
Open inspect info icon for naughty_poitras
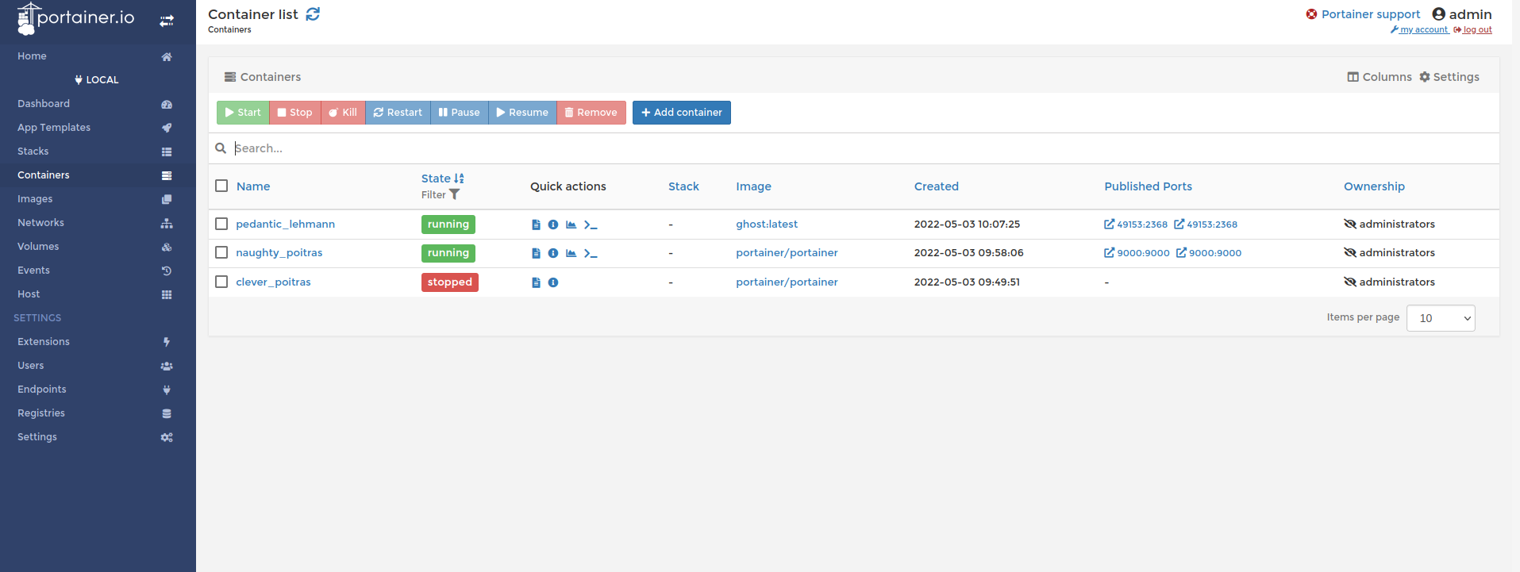(x=553, y=253)
